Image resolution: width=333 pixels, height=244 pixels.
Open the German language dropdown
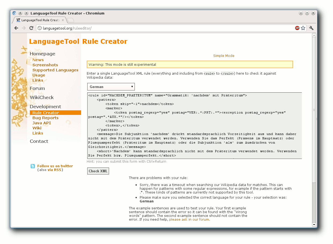pyautogui.click(x=111, y=87)
